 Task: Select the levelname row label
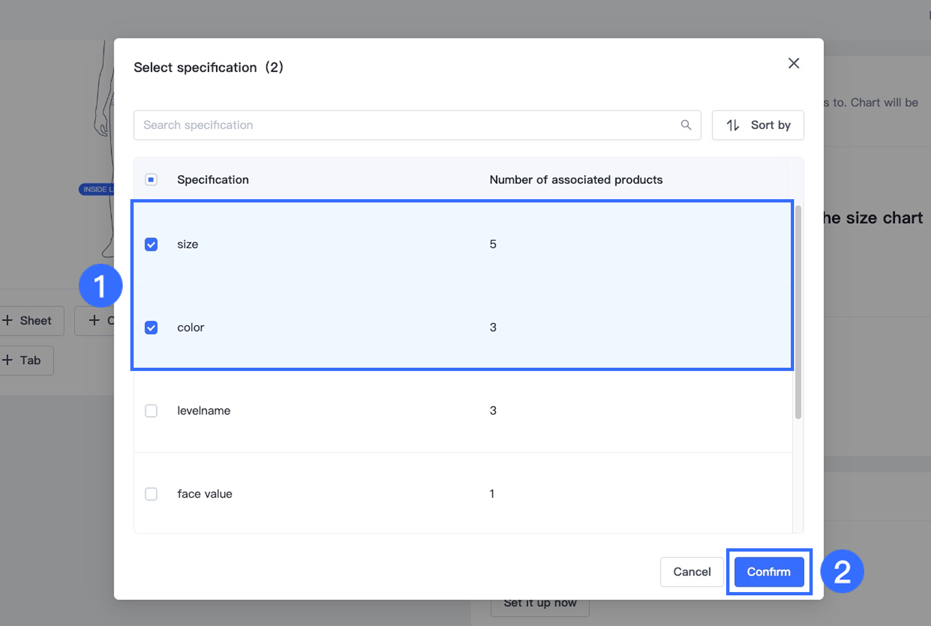[204, 411]
